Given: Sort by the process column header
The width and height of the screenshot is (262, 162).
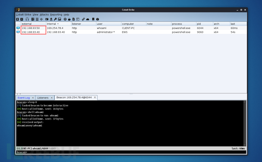Looking at the screenshot, I should tap(184, 24).
